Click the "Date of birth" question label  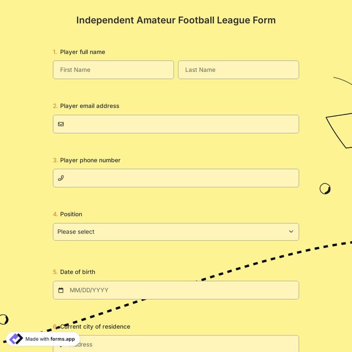(77, 272)
